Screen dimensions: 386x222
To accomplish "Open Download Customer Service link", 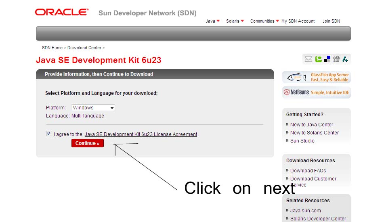I will pyautogui.click(x=313, y=181).
